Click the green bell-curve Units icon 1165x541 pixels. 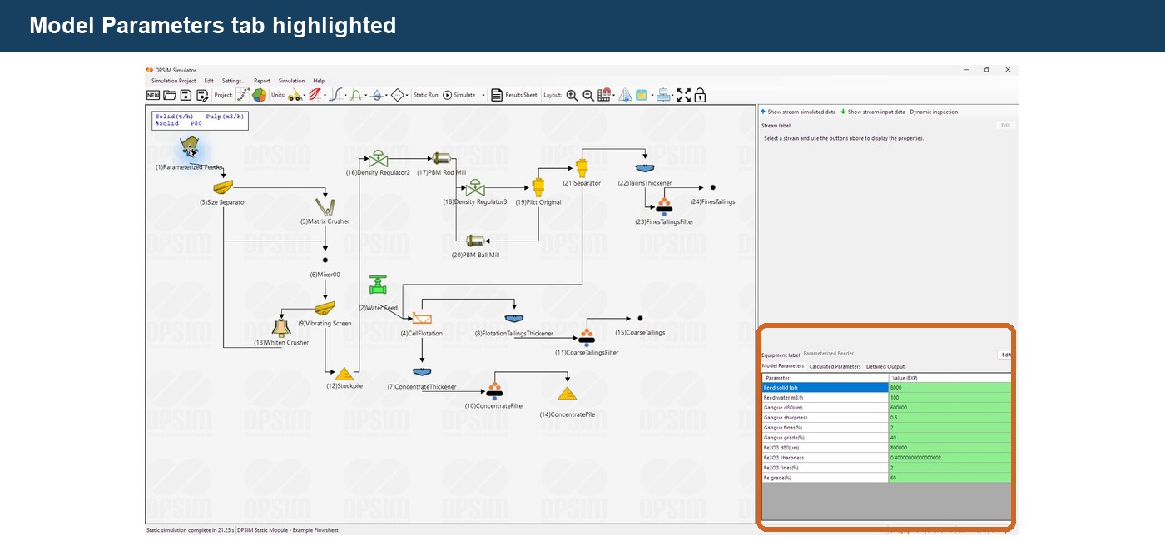[357, 95]
